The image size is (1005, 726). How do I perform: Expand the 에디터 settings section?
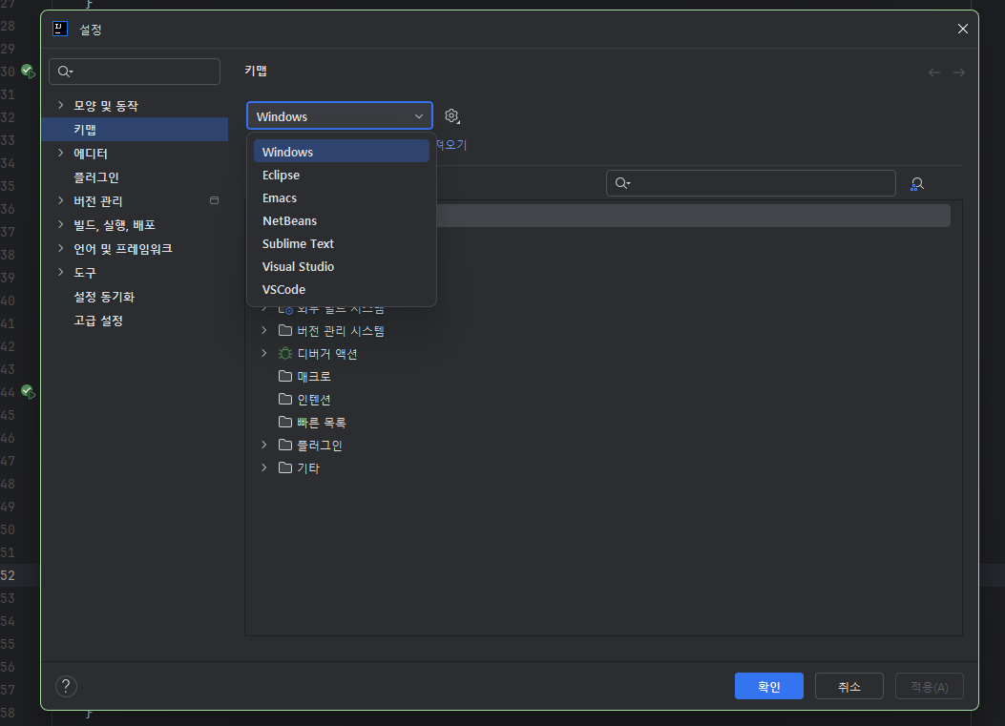(61, 153)
